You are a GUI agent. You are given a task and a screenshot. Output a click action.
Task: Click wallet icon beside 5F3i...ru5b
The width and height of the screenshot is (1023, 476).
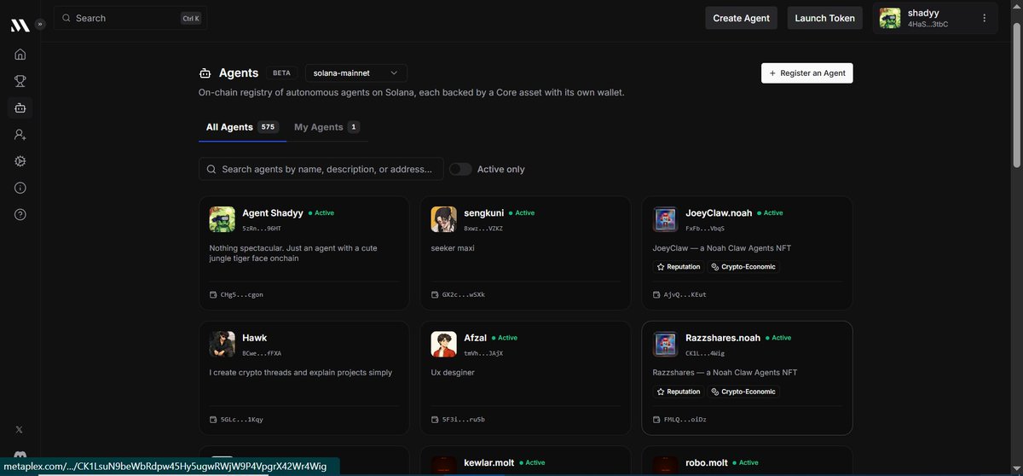(x=435, y=419)
